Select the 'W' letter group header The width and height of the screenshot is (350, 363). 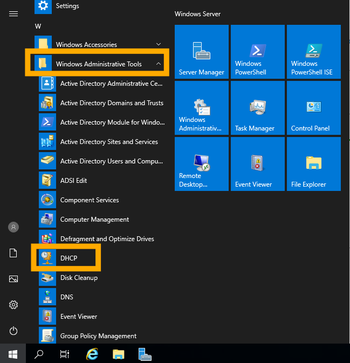[38, 26]
